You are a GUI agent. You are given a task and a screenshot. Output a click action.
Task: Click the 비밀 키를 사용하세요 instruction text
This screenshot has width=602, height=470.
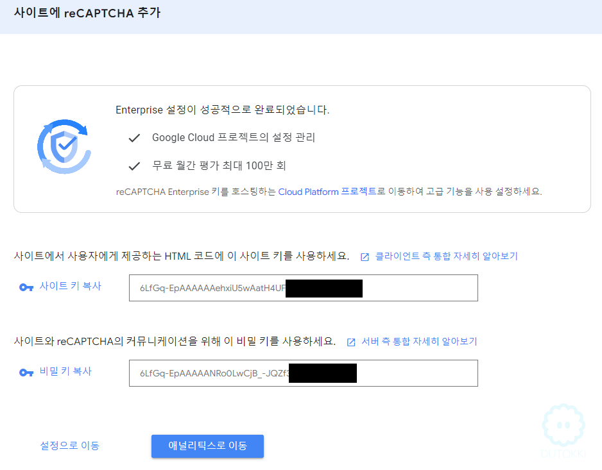[x=175, y=341]
